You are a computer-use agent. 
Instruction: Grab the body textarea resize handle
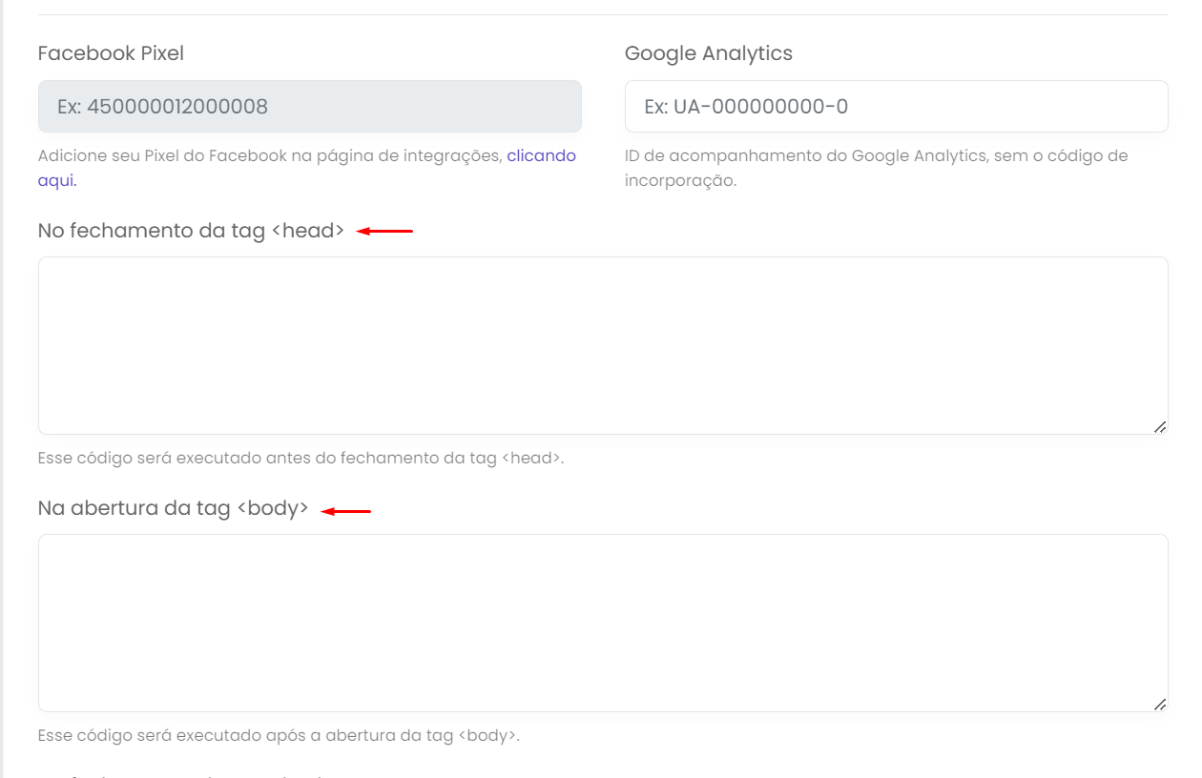[1159, 705]
